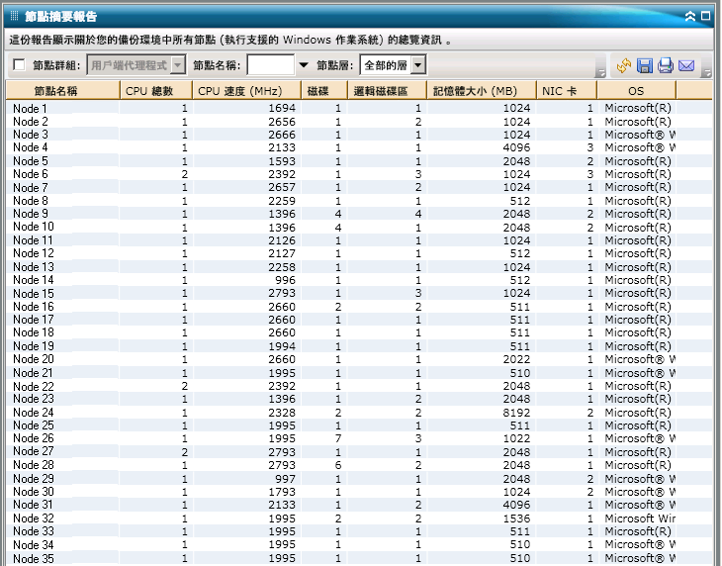
Task: Sort by 記憶體大小 (MB) column header
Action: (482, 91)
